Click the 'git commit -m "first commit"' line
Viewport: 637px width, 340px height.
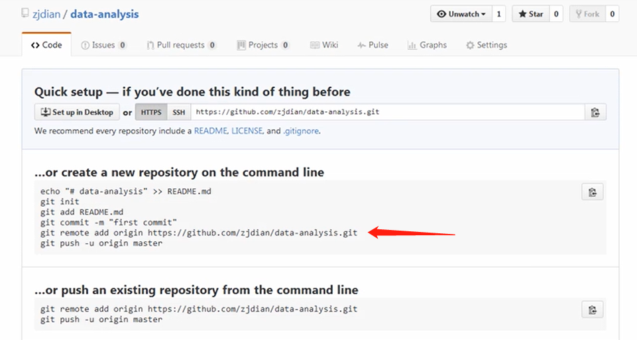109,223
